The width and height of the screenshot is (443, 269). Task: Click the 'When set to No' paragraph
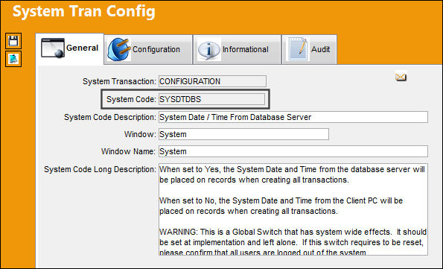pyautogui.click(x=281, y=206)
